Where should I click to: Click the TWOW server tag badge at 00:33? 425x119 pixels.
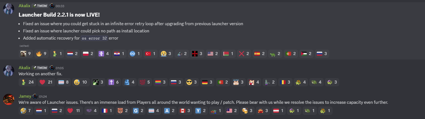coord(40,6)
